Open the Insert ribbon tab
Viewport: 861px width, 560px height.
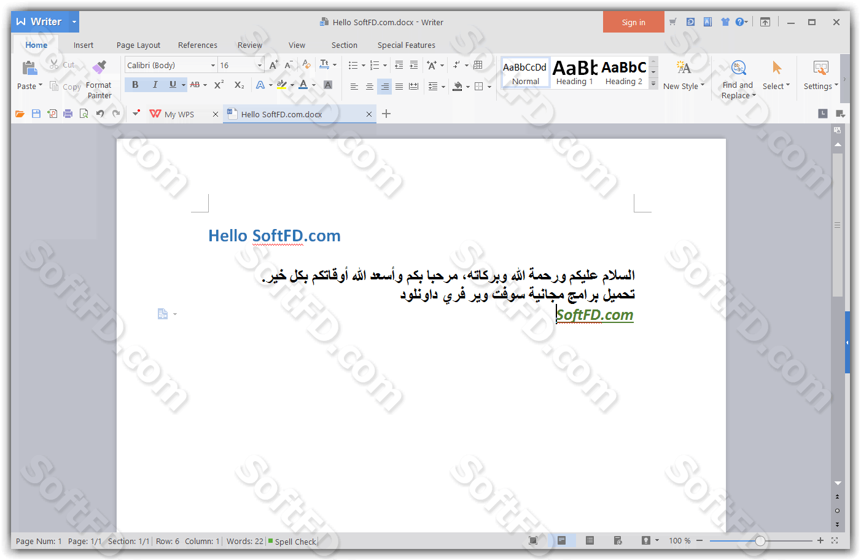coord(84,45)
